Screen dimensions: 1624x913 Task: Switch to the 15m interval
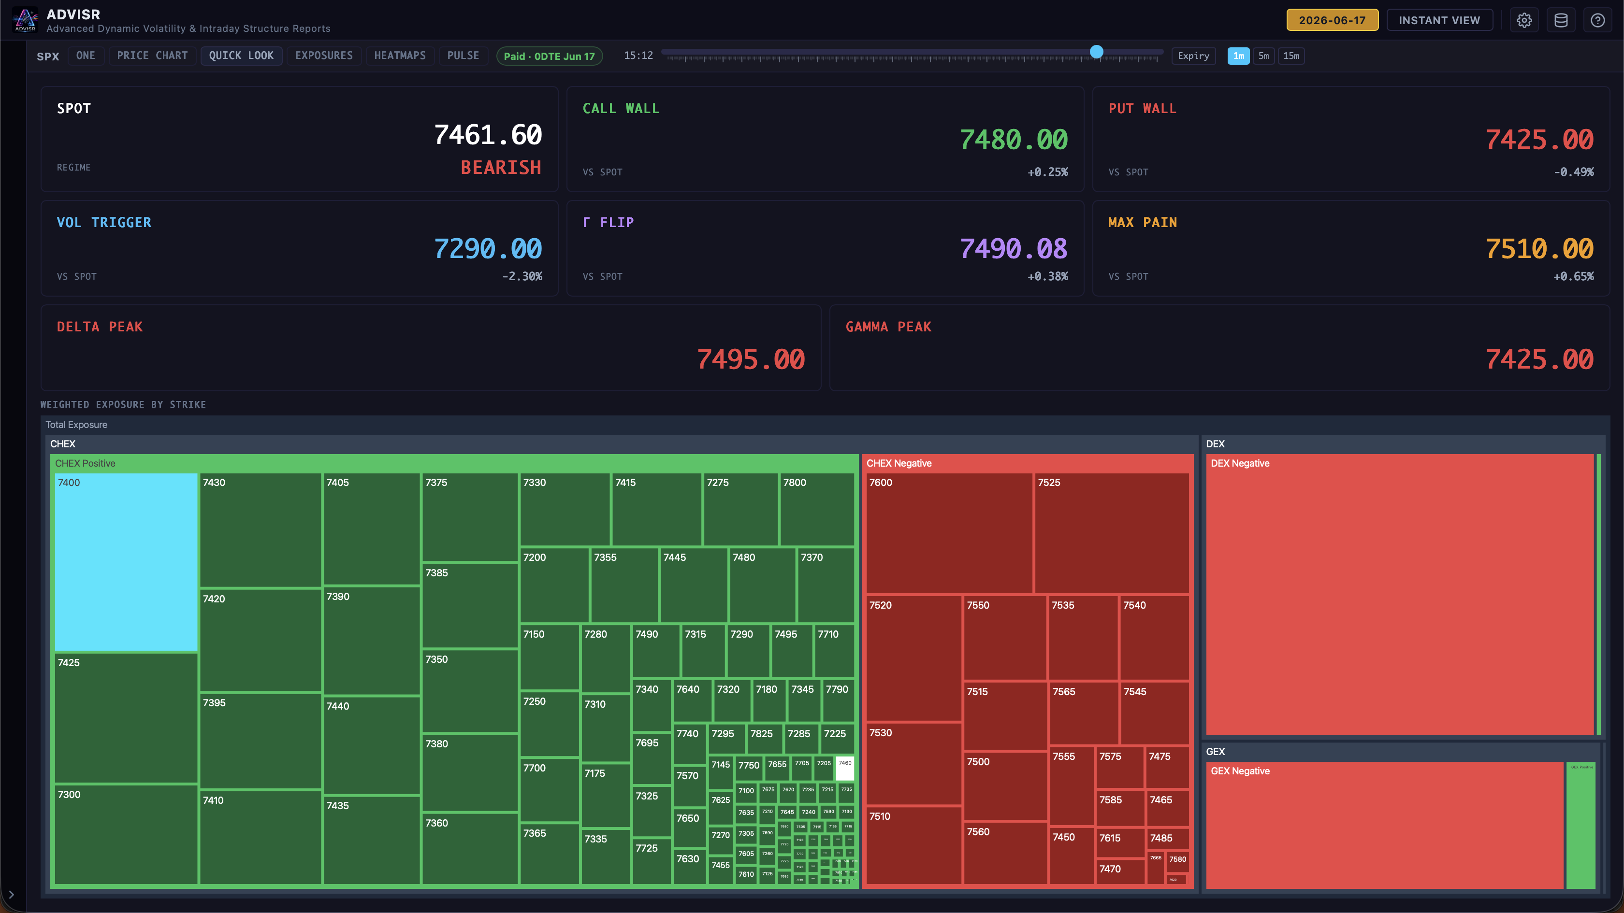click(1291, 56)
